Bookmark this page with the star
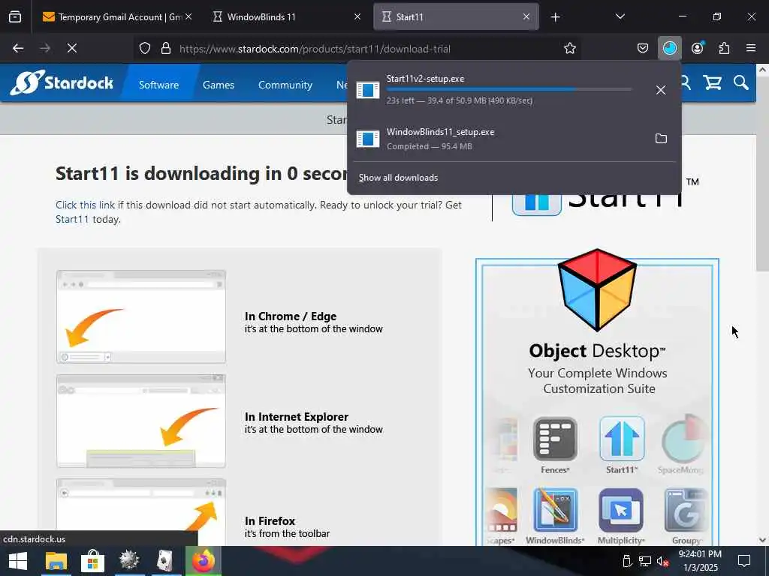Viewport: 769px width, 576px height. point(569,49)
